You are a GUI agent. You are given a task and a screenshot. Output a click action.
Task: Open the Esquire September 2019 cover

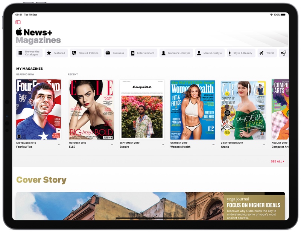point(142,110)
